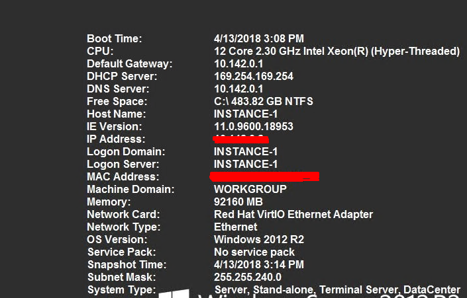Viewport: 467px width, 298px height.
Task: Click the 'IP Address:' label
Action: 116,139
